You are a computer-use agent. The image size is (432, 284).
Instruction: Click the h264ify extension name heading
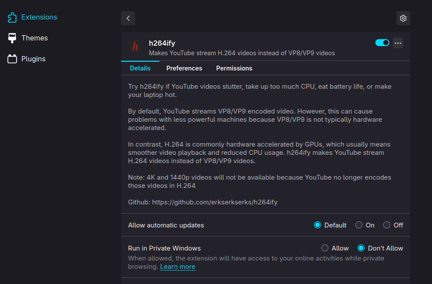click(x=162, y=43)
